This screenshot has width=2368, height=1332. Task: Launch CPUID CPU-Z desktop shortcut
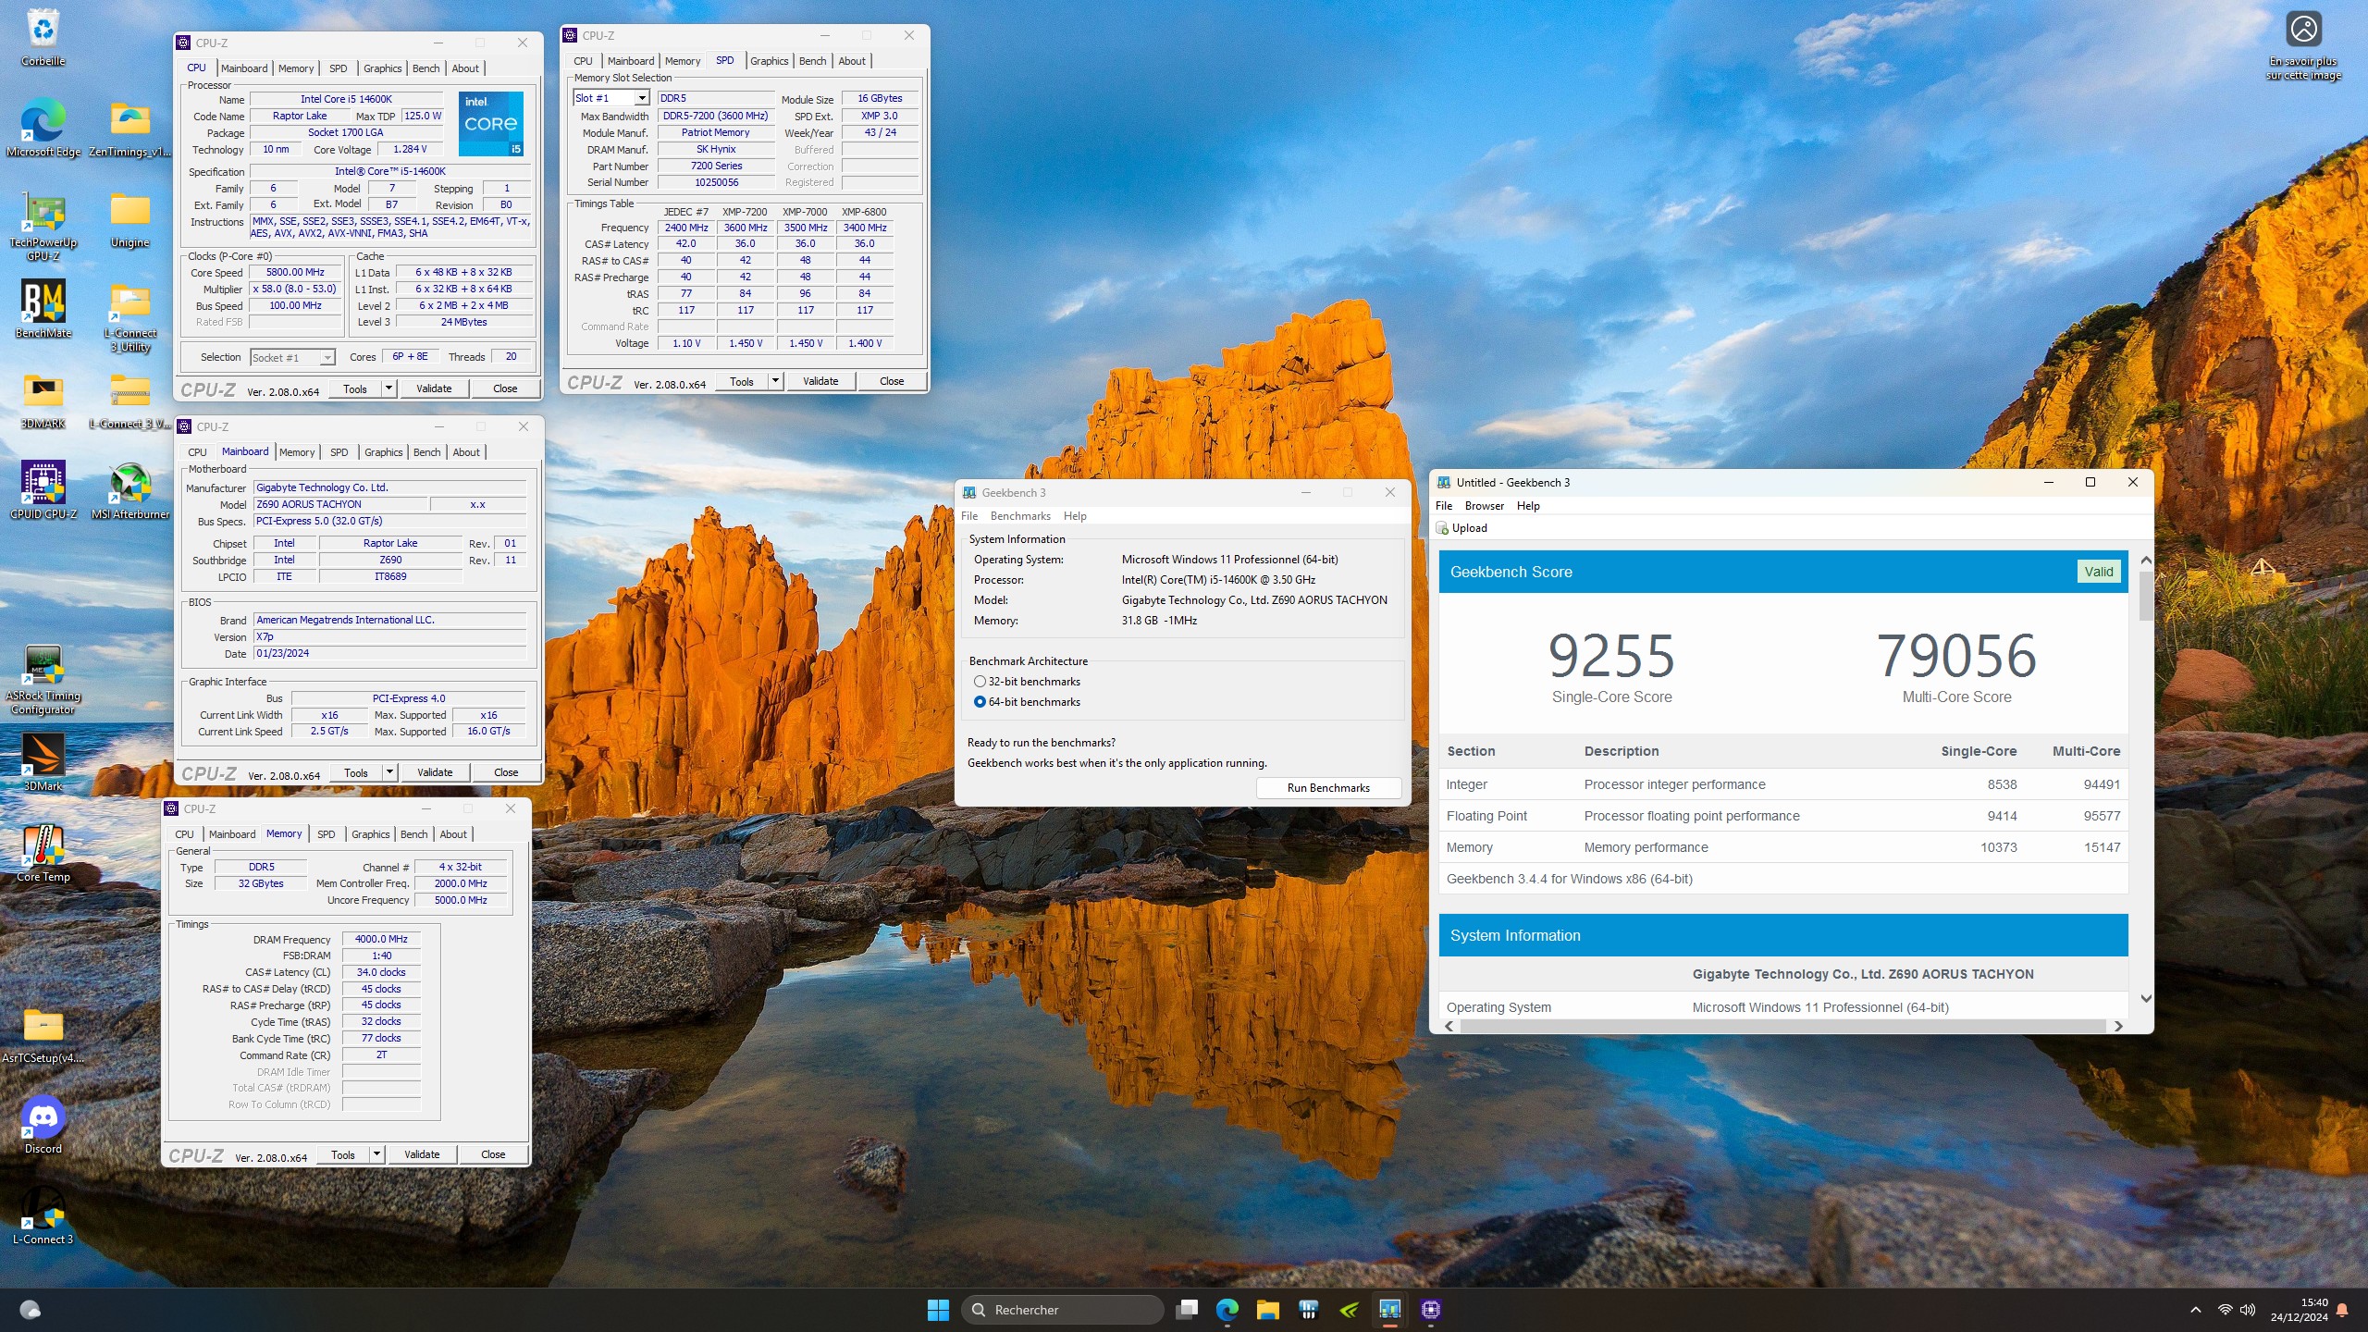[43, 489]
